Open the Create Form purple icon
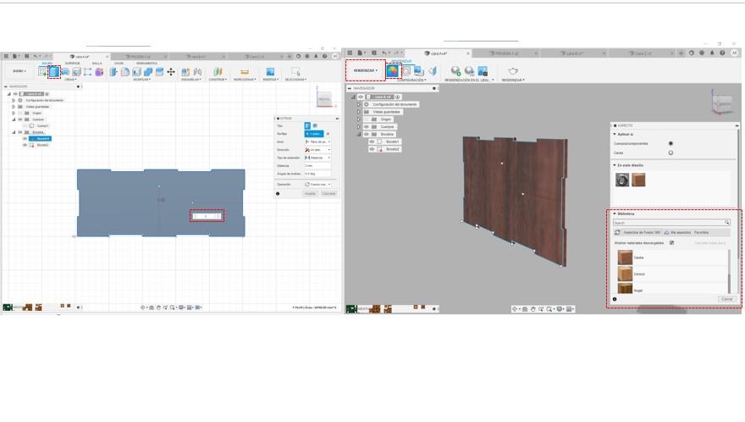Image resolution: width=745 pixels, height=422 pixels. (x=99, y=72)
